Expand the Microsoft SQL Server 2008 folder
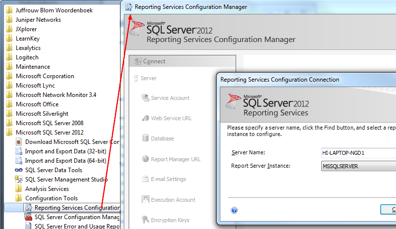Screen dimensions: 396x229 [x=9, y=123]
